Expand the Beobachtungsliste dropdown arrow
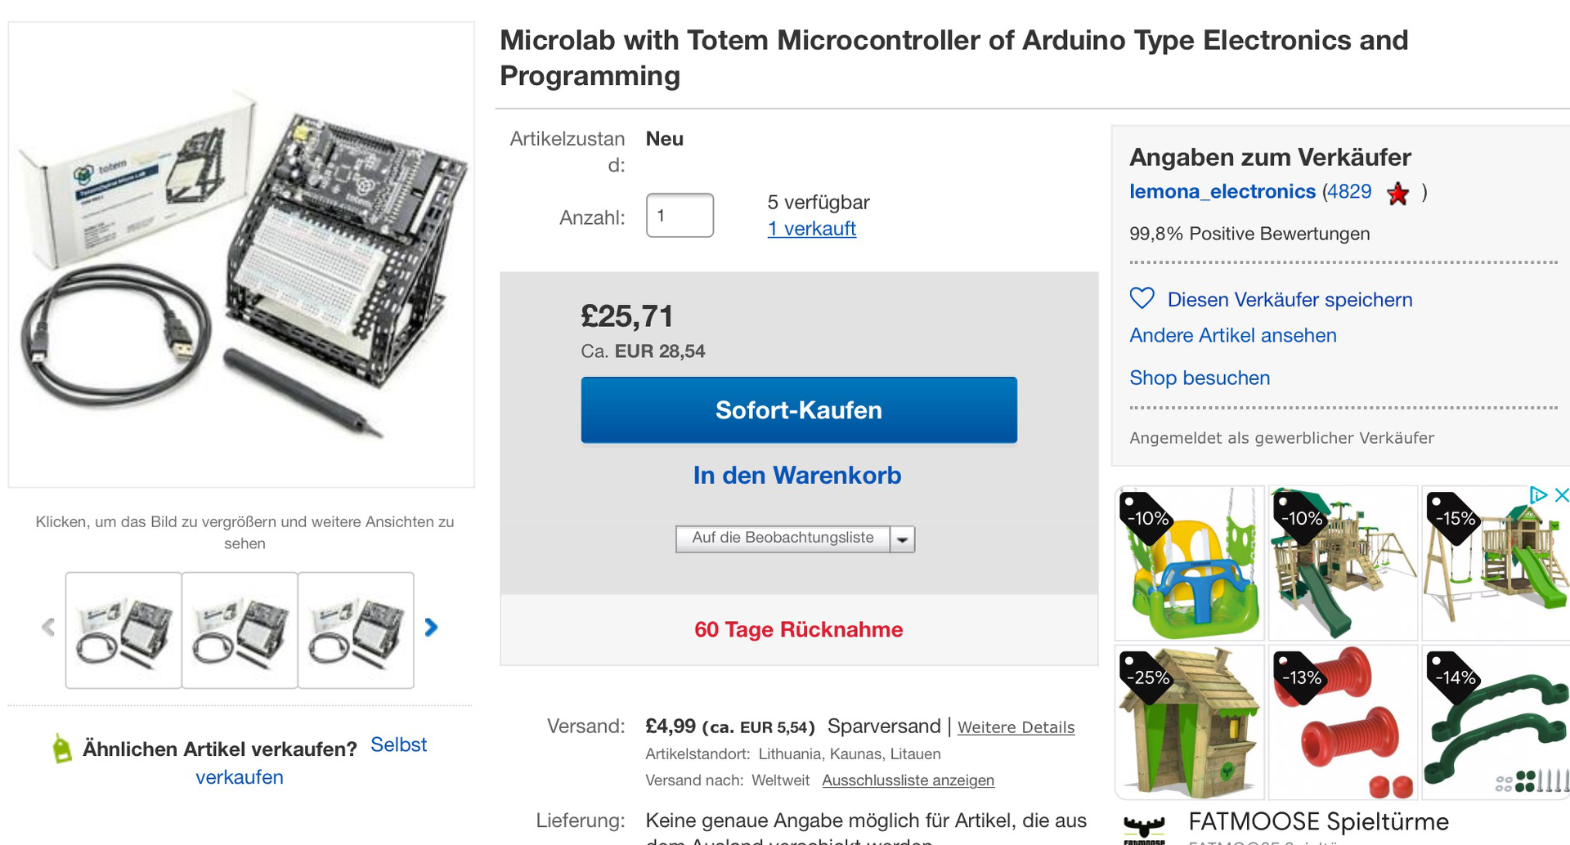Image resolution: width=1570 pixels, height=845 pixels. coord(902,539)
